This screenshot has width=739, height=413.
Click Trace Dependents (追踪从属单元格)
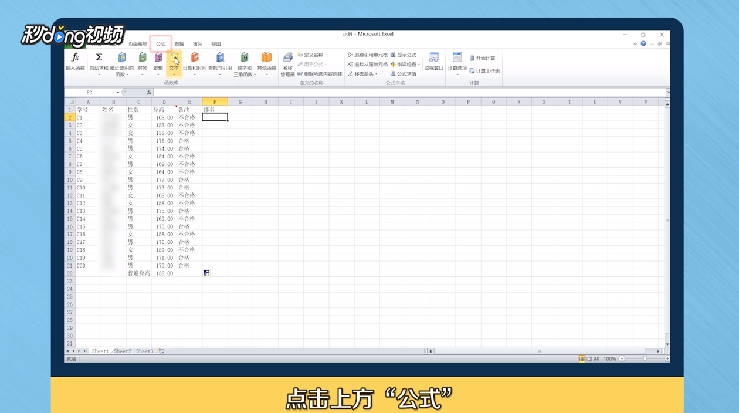(368, 65)
